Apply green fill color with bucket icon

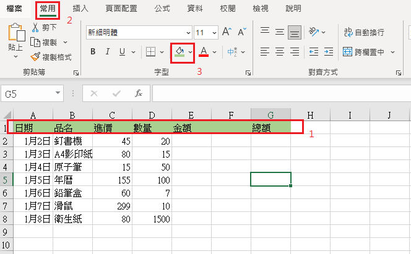(x=180, y=52)
